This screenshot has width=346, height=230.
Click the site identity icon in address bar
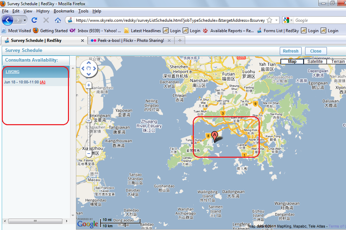click(x=70, y=20)
